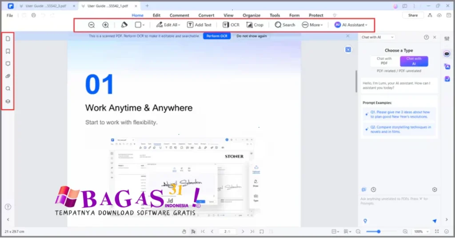Go to the first page
455x239 pixels.
tap(203, 231)
